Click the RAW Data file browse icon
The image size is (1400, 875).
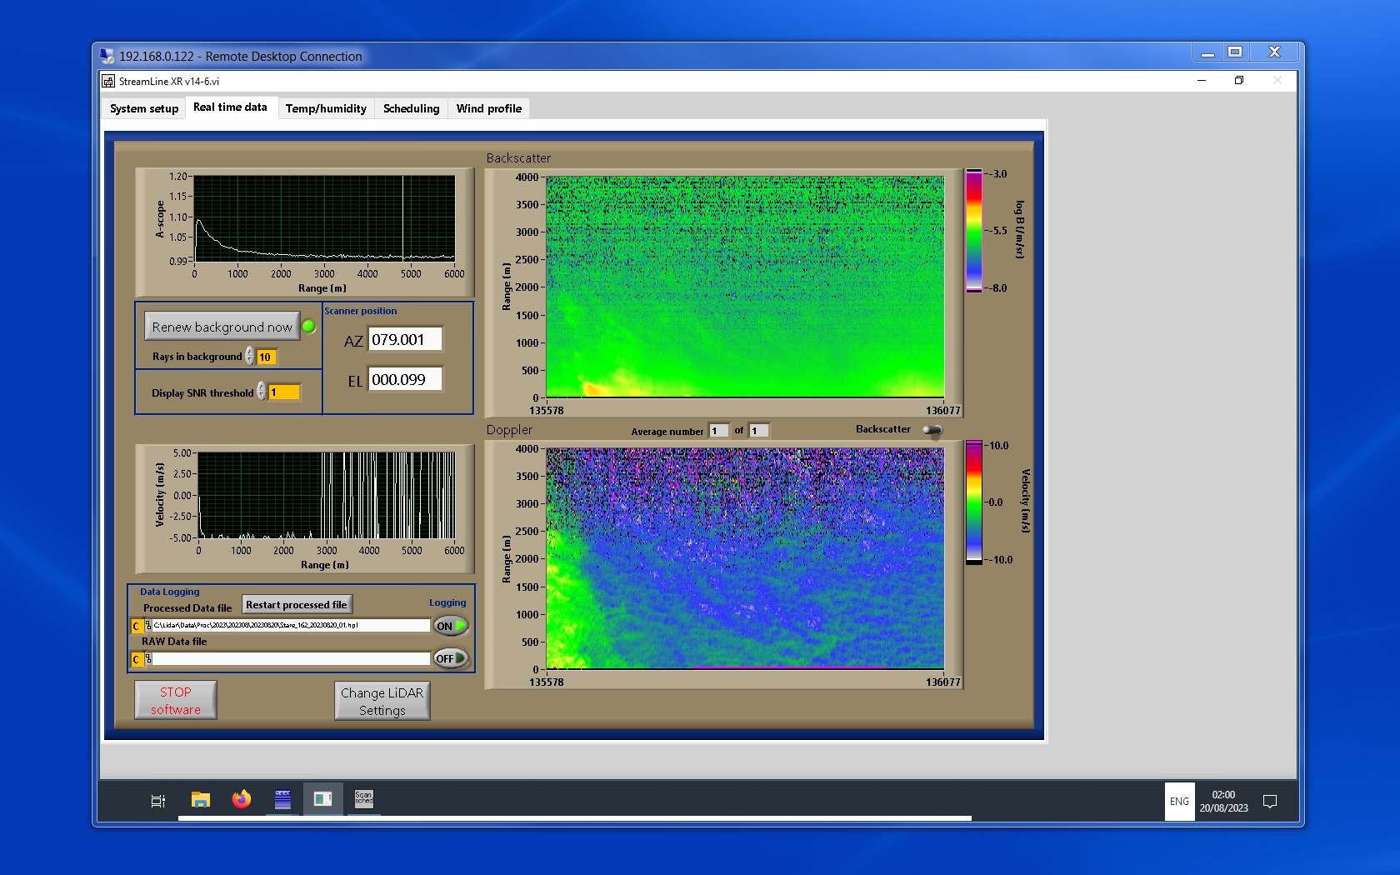coord(148,659)
